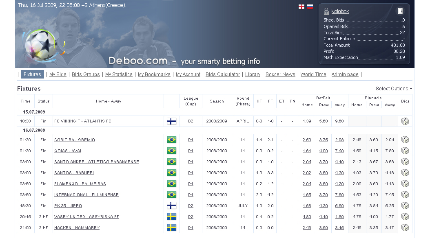Open the World Time page
Viewport: 430px width, 238px height.
pos(313,74)
